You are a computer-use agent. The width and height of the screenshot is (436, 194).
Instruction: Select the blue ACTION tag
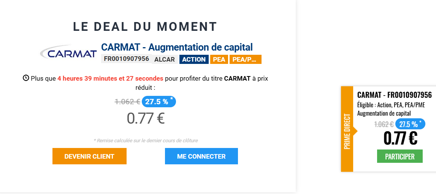(x=194, y=59)
